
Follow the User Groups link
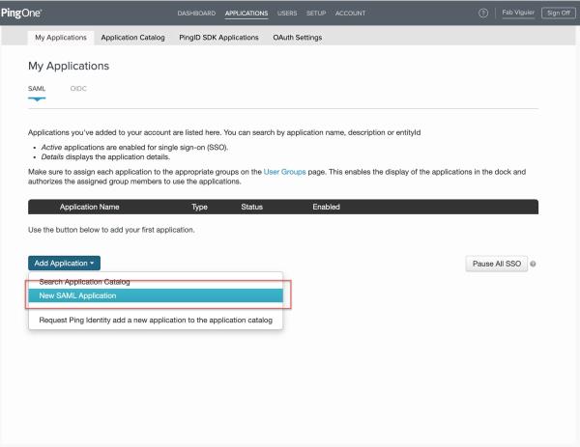coord(284,172)
